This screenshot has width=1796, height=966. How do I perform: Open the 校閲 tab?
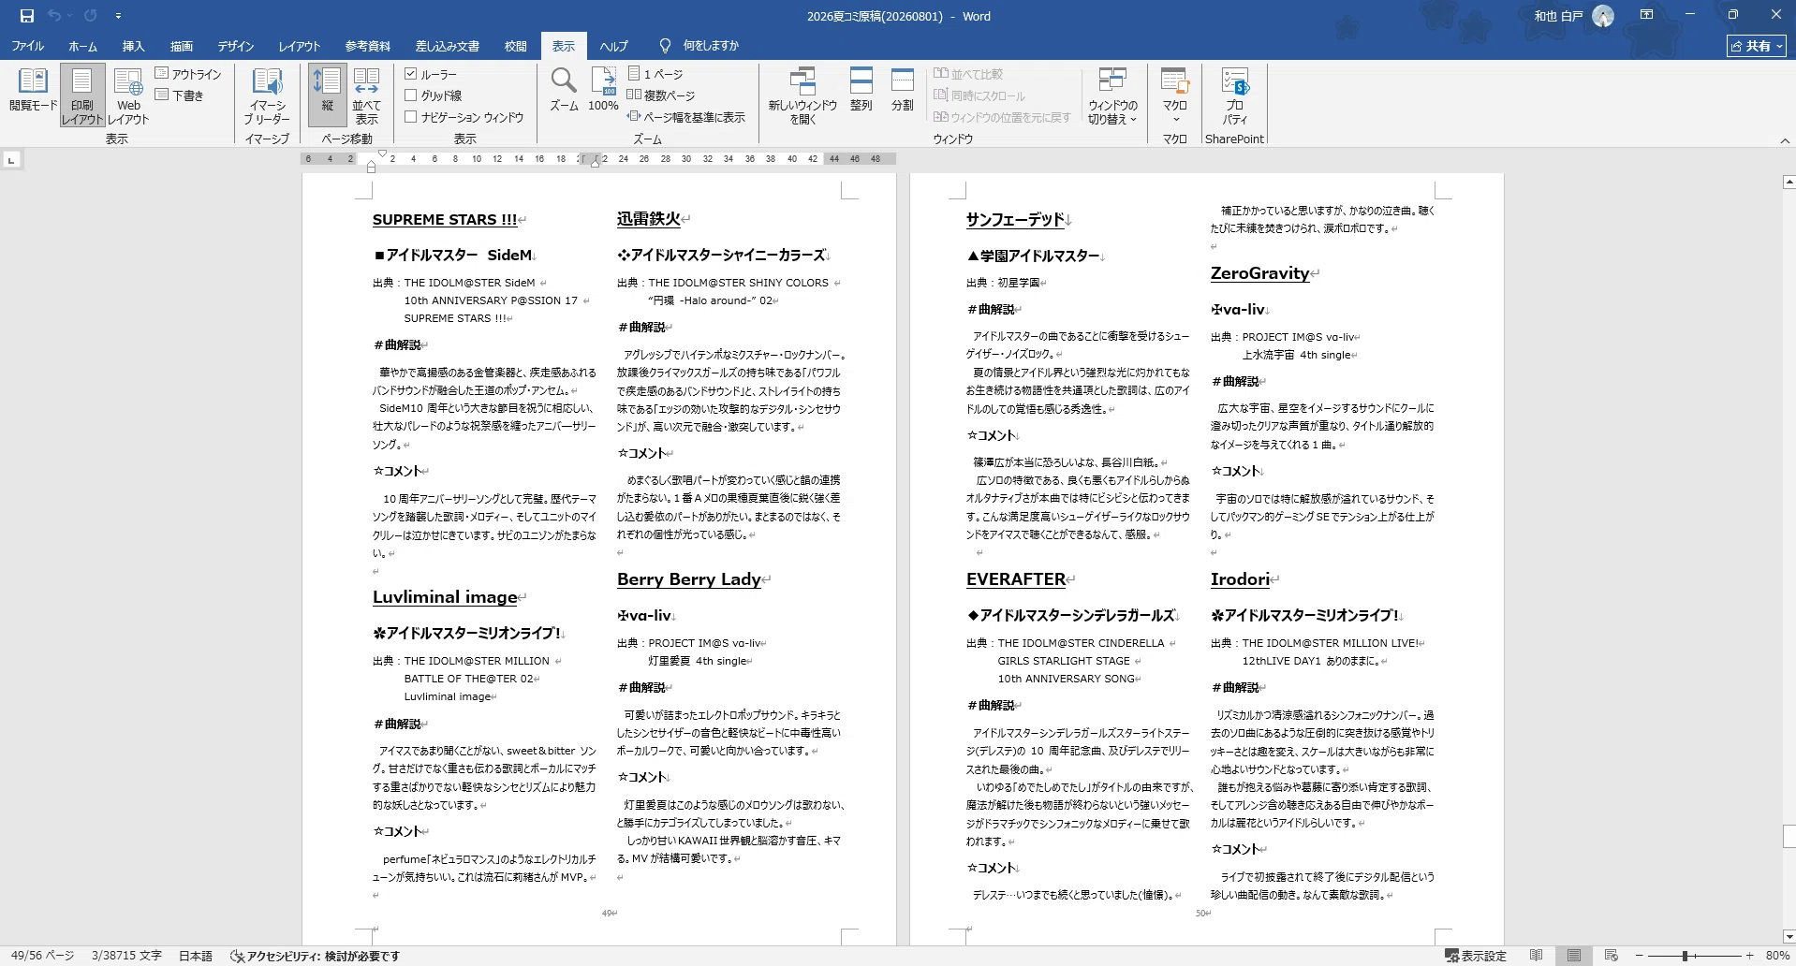pyautogui.click(x=515, y=46)
